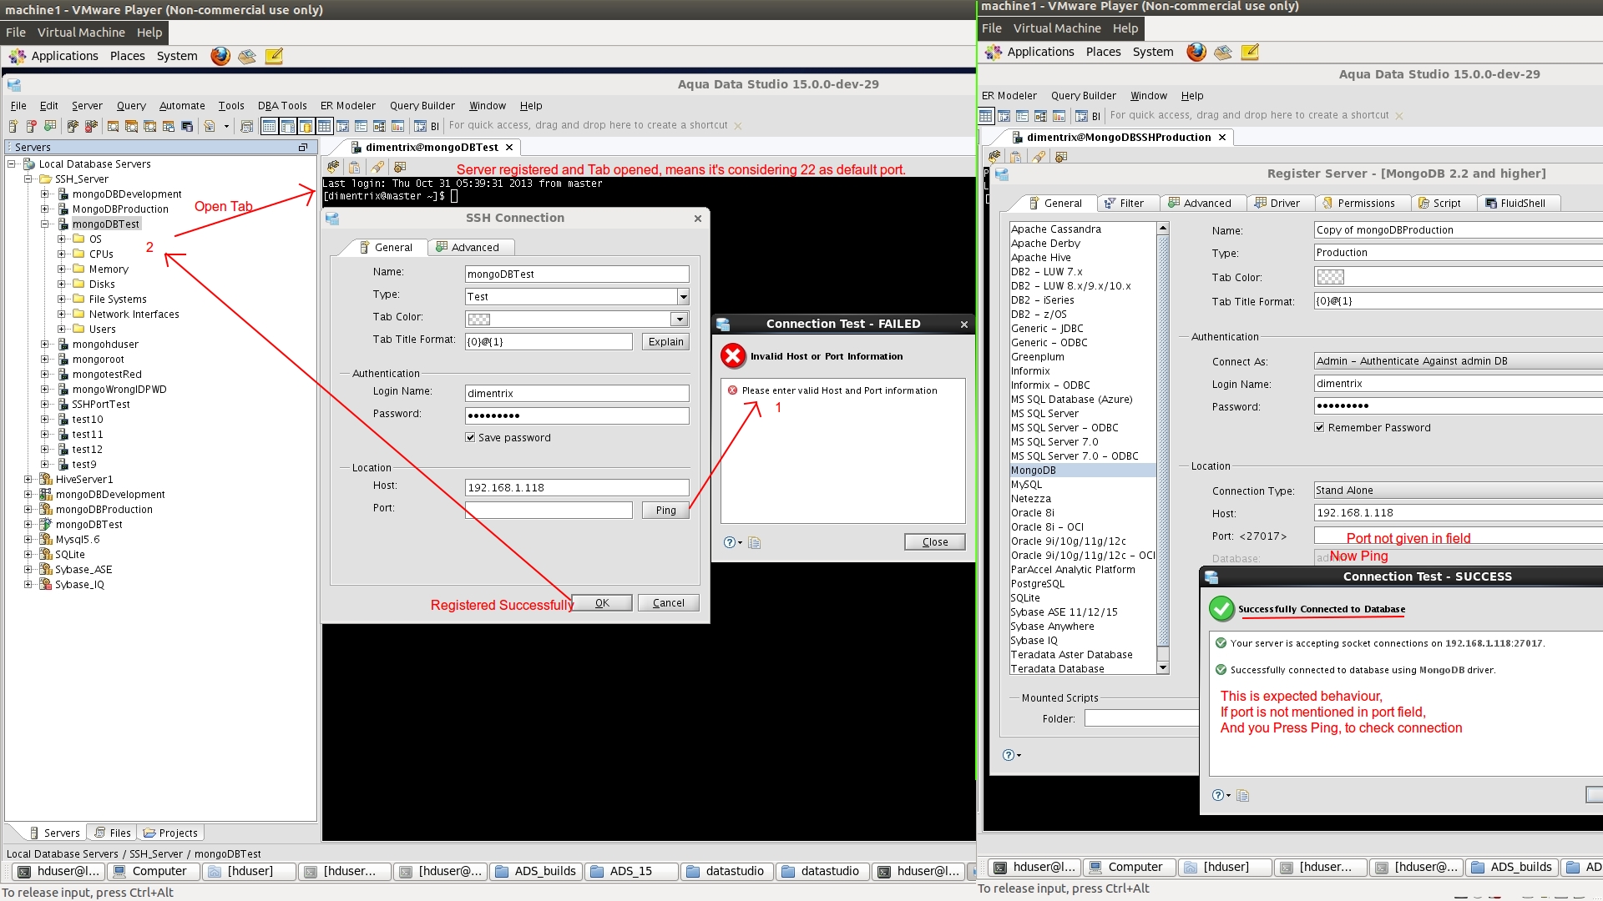This screenshot has width=1603, height=901.
Task: Click the Ping button
Action: coord(665,510)
